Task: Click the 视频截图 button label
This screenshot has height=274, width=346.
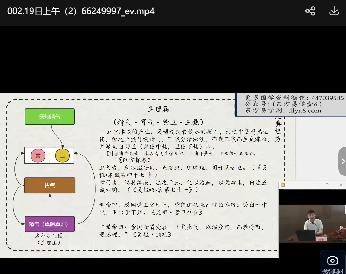Action: pos(332,271)
